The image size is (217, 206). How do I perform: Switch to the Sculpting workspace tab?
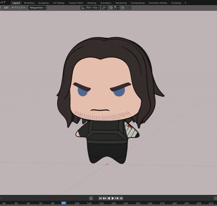(44, 3)
